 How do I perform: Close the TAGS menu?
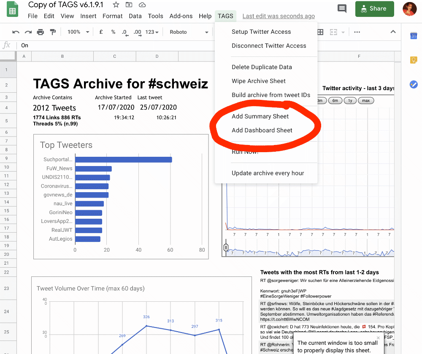225,16
